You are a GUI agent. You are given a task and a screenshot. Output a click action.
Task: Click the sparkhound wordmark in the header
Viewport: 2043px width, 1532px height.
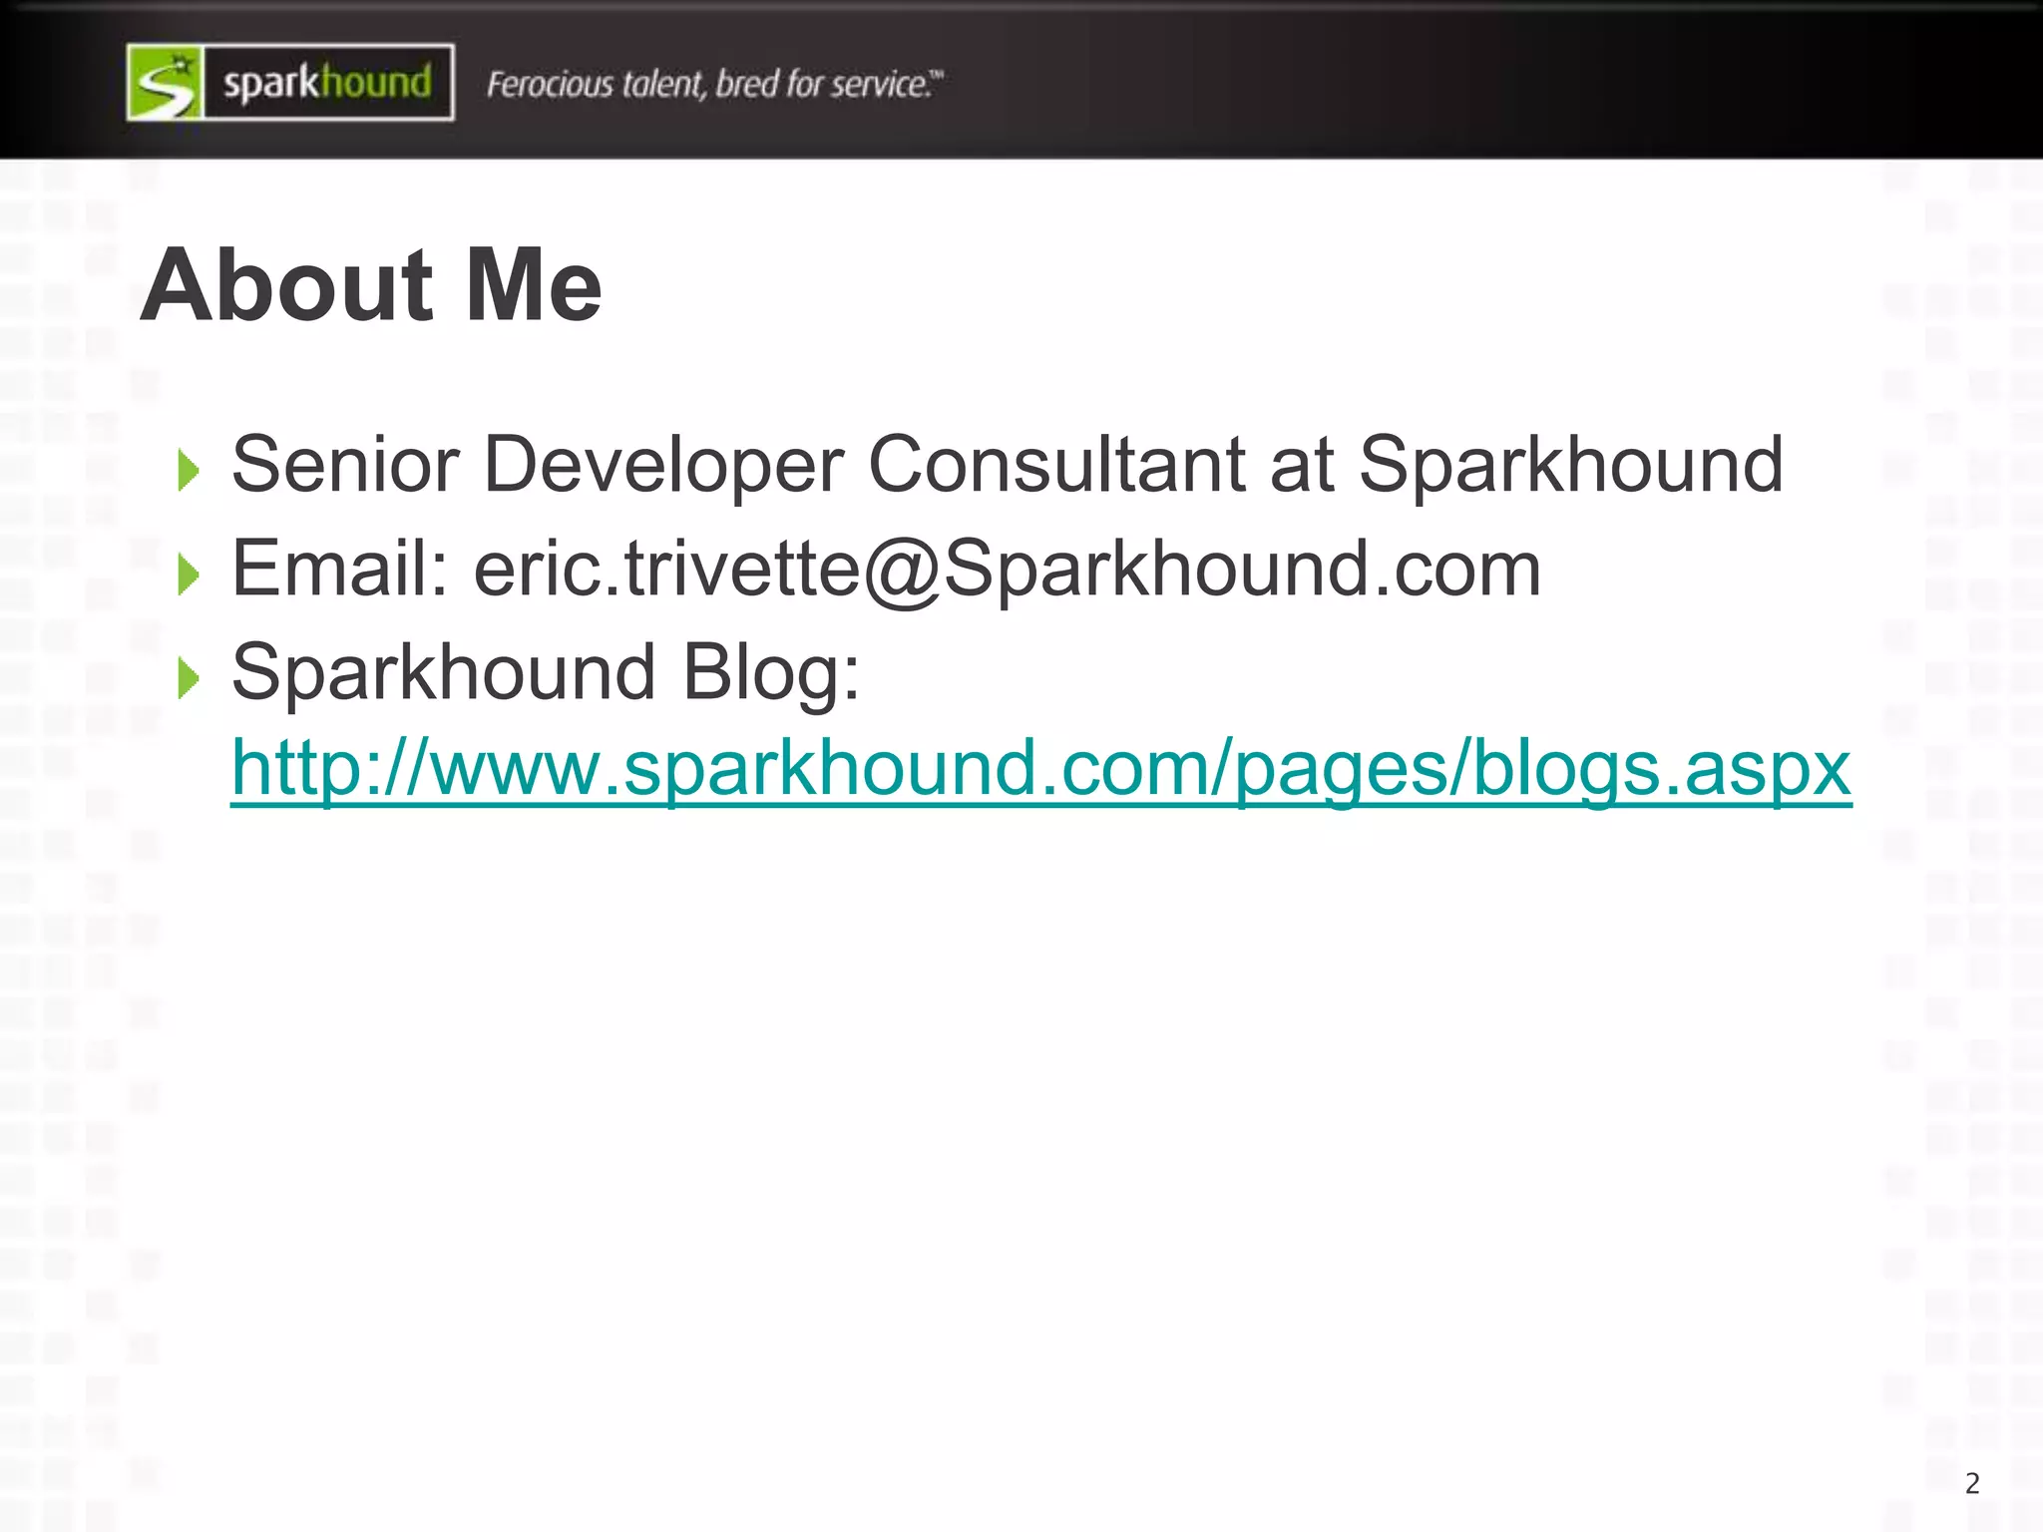pos(327,83)
